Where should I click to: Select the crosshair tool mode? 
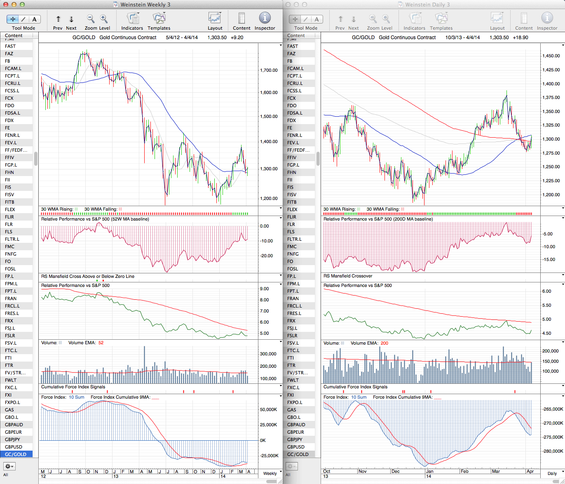pyautogui.click(x=13, y=19)
